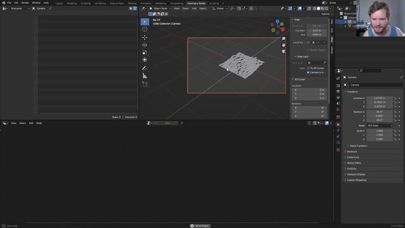The image size is (405, 228).
Task: Expand the Delta Transform panel
Action: pos(359,146)
